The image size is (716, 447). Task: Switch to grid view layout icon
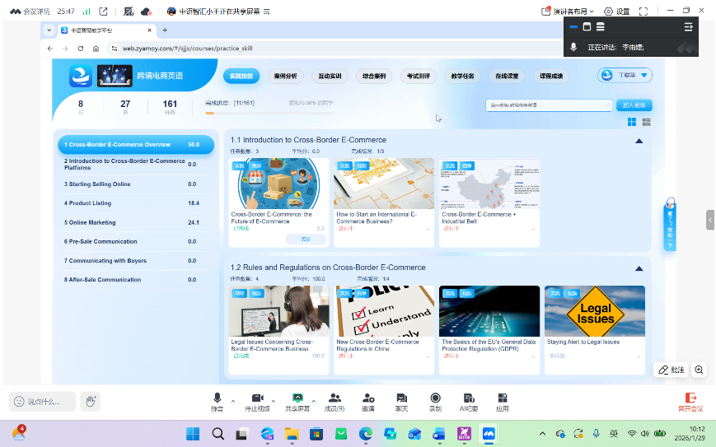(x=632, y=122)
